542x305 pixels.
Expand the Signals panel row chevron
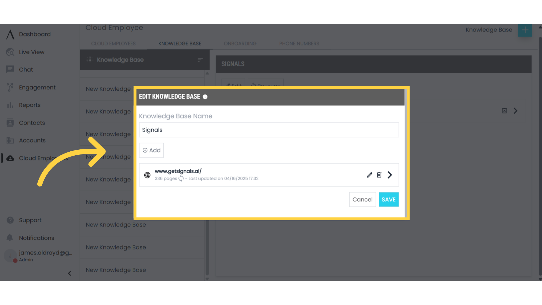point(515,111)
